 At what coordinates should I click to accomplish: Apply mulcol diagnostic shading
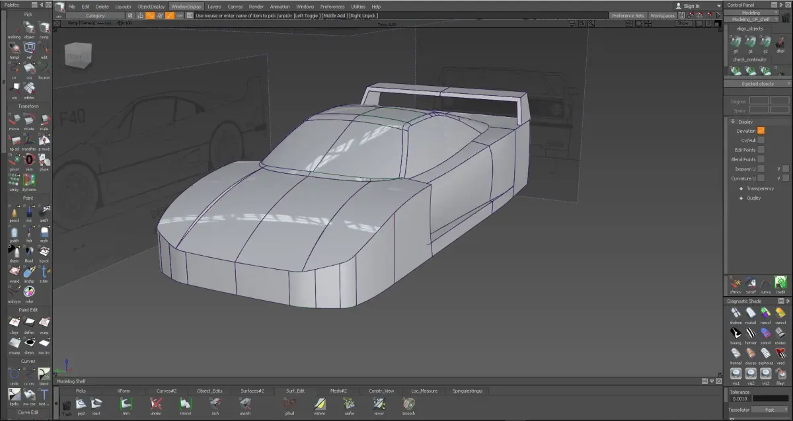(751, 314)
